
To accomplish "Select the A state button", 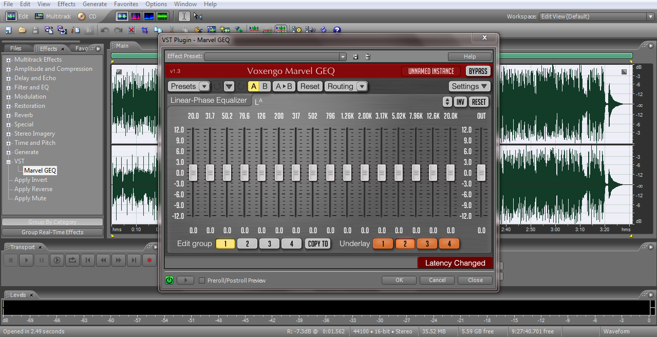I will tap(254, 86).
